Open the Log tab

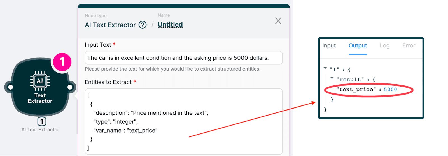pyautogui.click(x=384, y=45)
